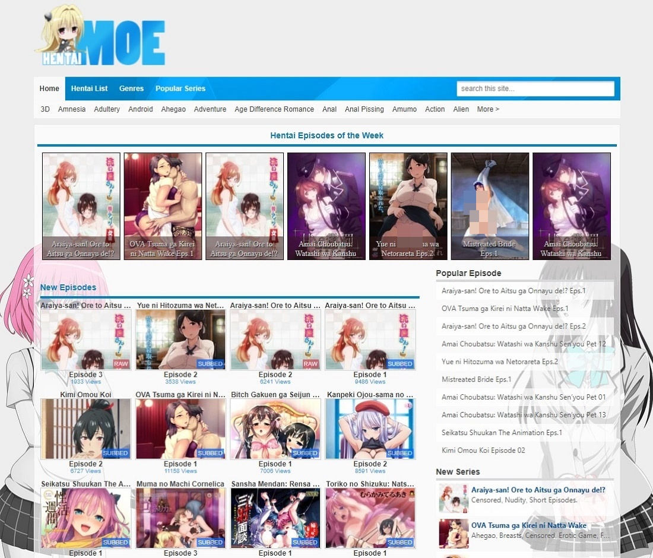
Task: Open the Genres menu item
Action: click(131, 88)
